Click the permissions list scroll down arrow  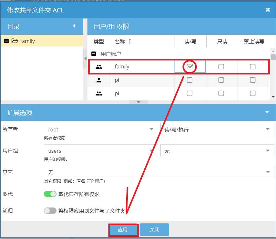click(273, 97)
